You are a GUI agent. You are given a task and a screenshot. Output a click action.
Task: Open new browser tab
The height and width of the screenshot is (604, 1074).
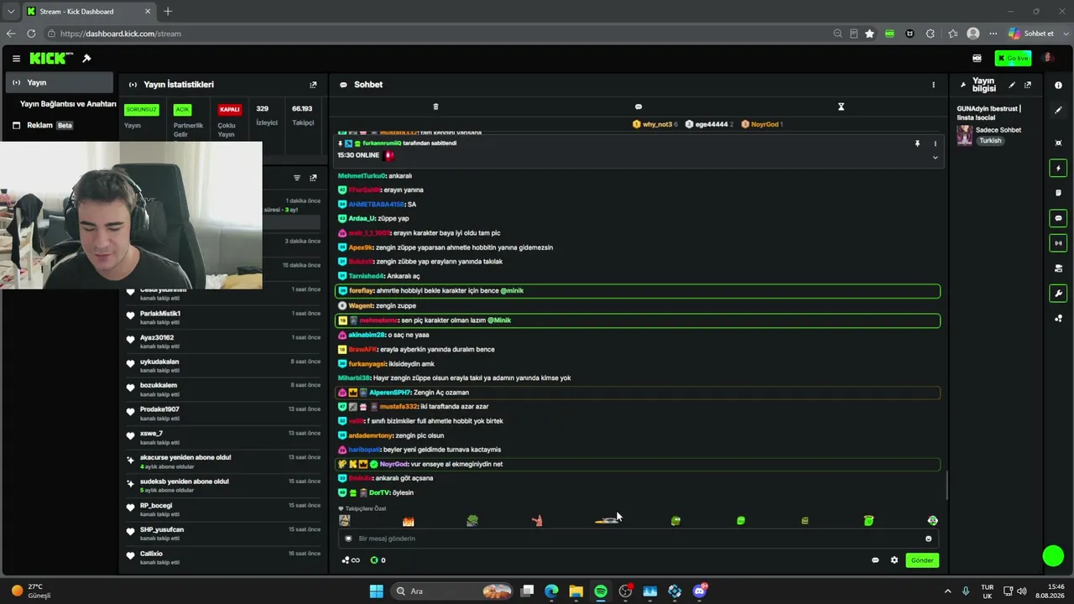pyautogui.click(x=168, y=12)
